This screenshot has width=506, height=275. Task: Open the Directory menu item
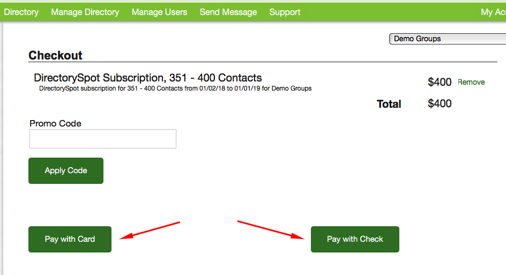(21, 12)
